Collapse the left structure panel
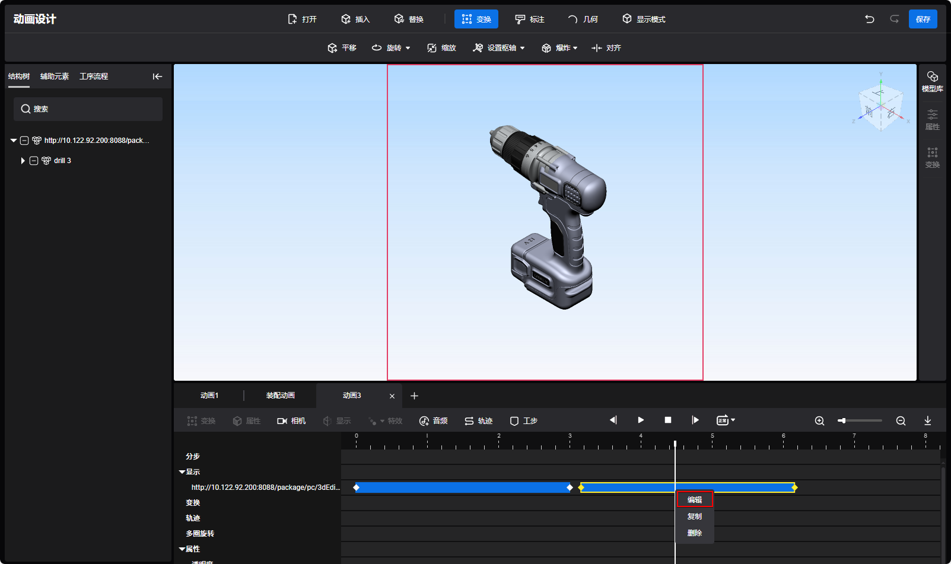Screen dimensions: 951x564 [x=157, y=77]
